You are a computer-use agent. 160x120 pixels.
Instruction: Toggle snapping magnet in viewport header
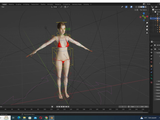[65, 7]
